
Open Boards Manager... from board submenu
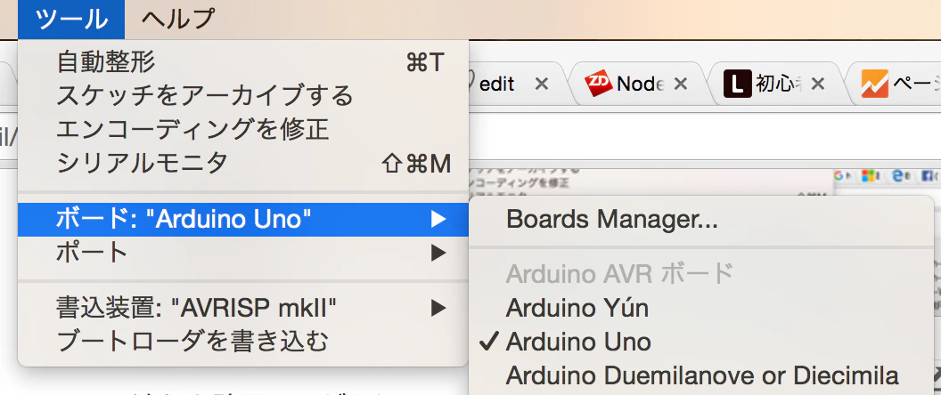(701, 220)
